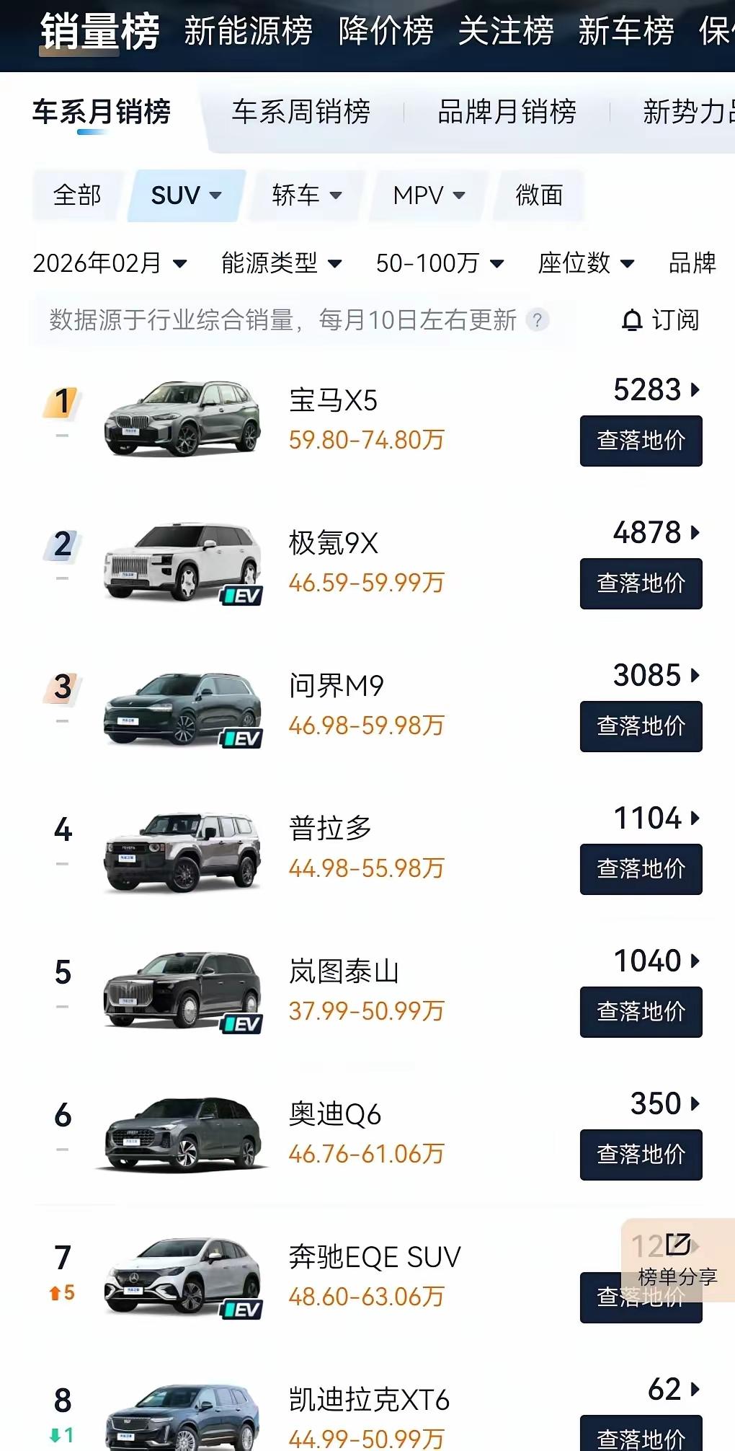Click the question mark help icon
The image size is (735, 1451).
pyautogui.click(x=537, y=319)
